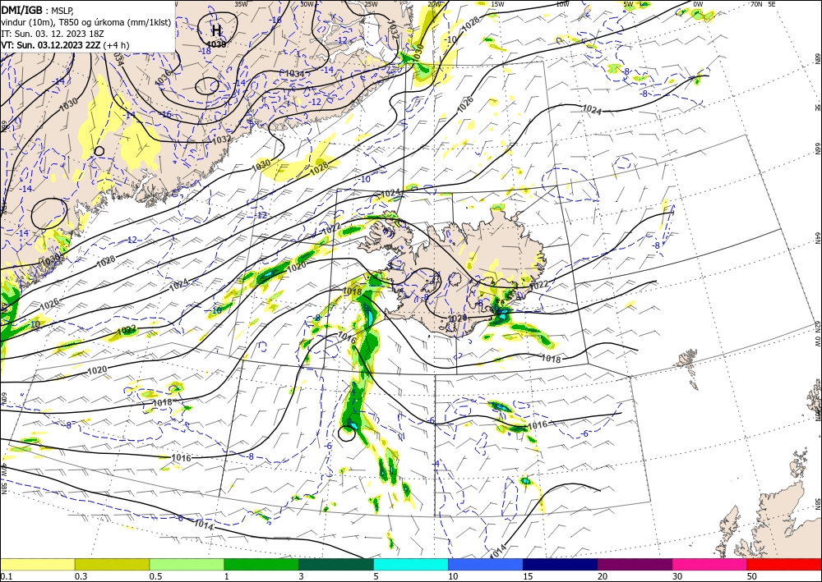
Task: Select the green 1–3 mm legend segment
Action: point(261,564)
